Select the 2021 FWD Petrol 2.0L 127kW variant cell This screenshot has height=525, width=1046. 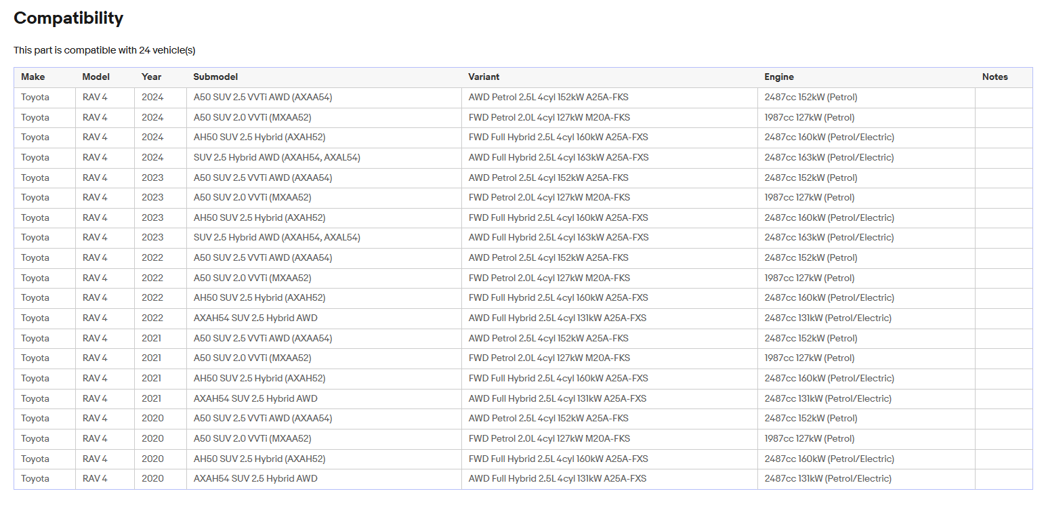[610, 358]
